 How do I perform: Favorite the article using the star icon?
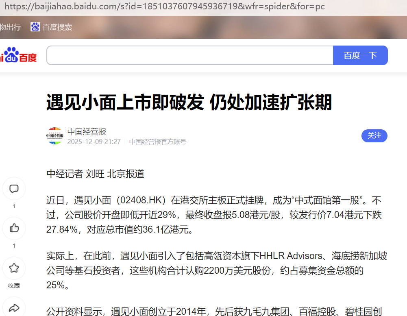click(x=14, y=268)
